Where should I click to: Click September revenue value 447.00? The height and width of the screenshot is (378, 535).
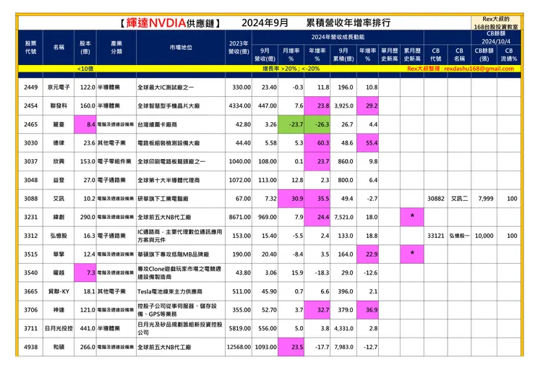267,106
